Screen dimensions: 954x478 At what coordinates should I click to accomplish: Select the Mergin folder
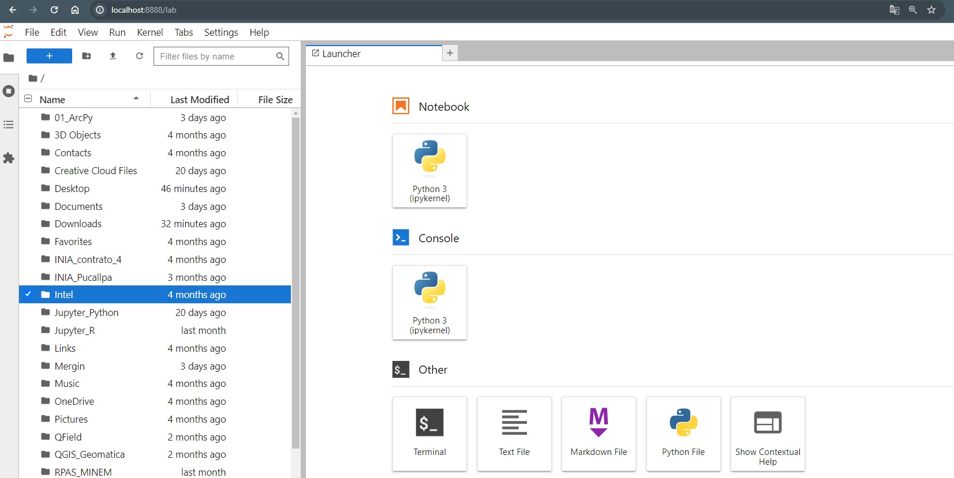155,366
